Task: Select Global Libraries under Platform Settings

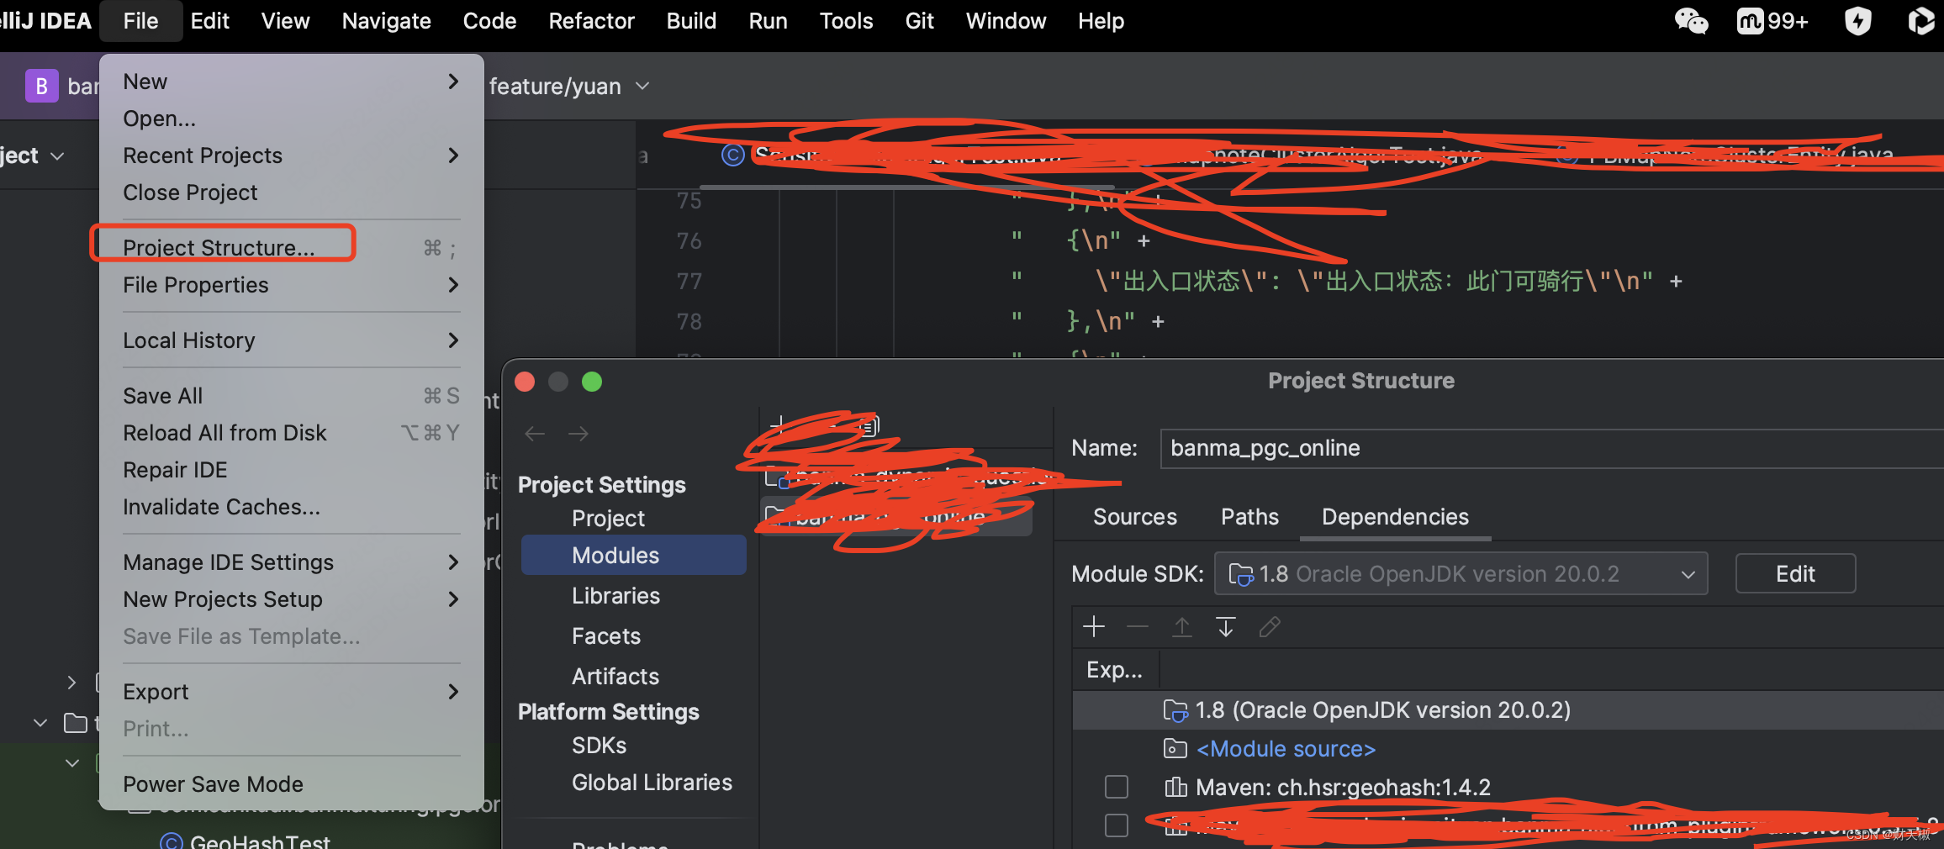Action: (x=652, y=783)
